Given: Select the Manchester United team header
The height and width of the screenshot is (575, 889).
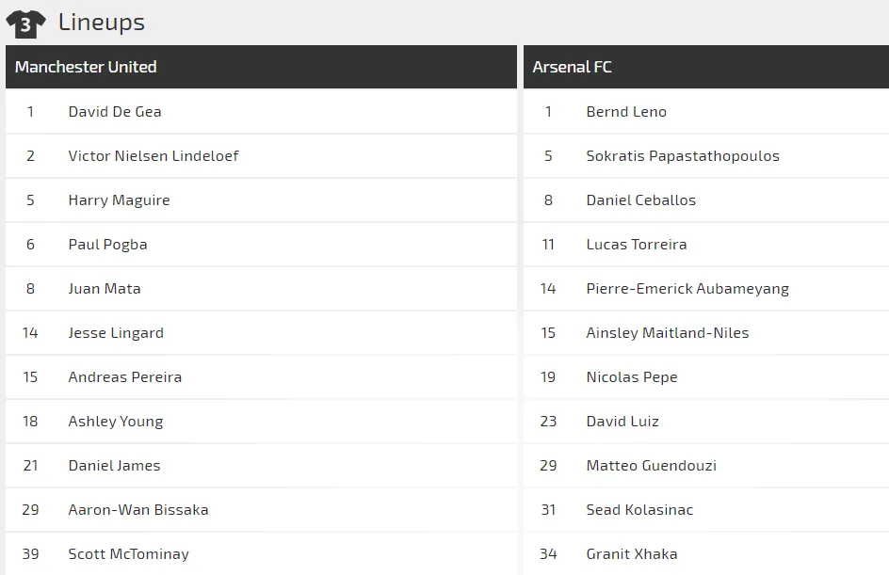Looking at the screenshot, I should coord(86,67).
